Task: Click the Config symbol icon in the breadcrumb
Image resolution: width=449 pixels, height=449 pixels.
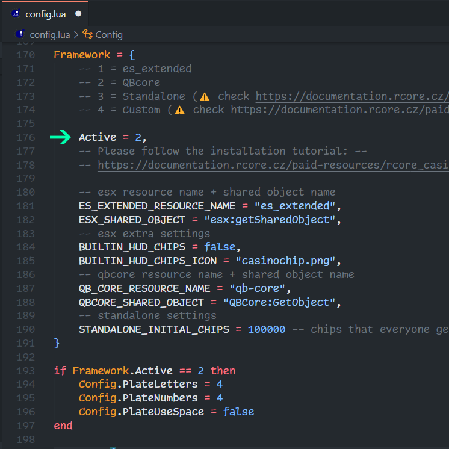Action: coord(88,34)
